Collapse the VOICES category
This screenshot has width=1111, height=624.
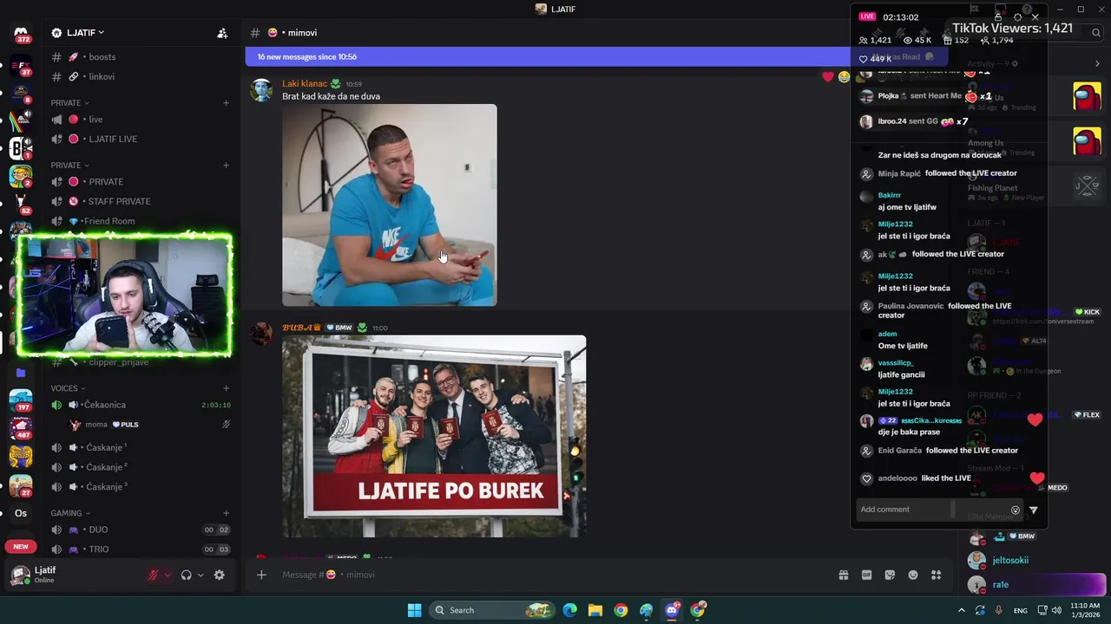(68, 388)
